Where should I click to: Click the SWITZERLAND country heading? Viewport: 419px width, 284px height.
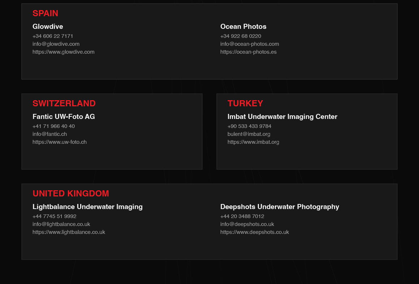pos(64,103)
